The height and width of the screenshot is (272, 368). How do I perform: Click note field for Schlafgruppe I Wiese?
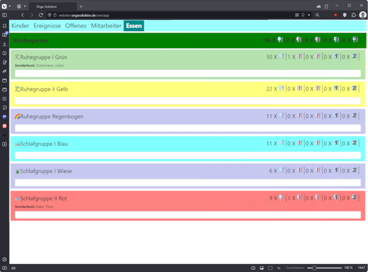188,183
